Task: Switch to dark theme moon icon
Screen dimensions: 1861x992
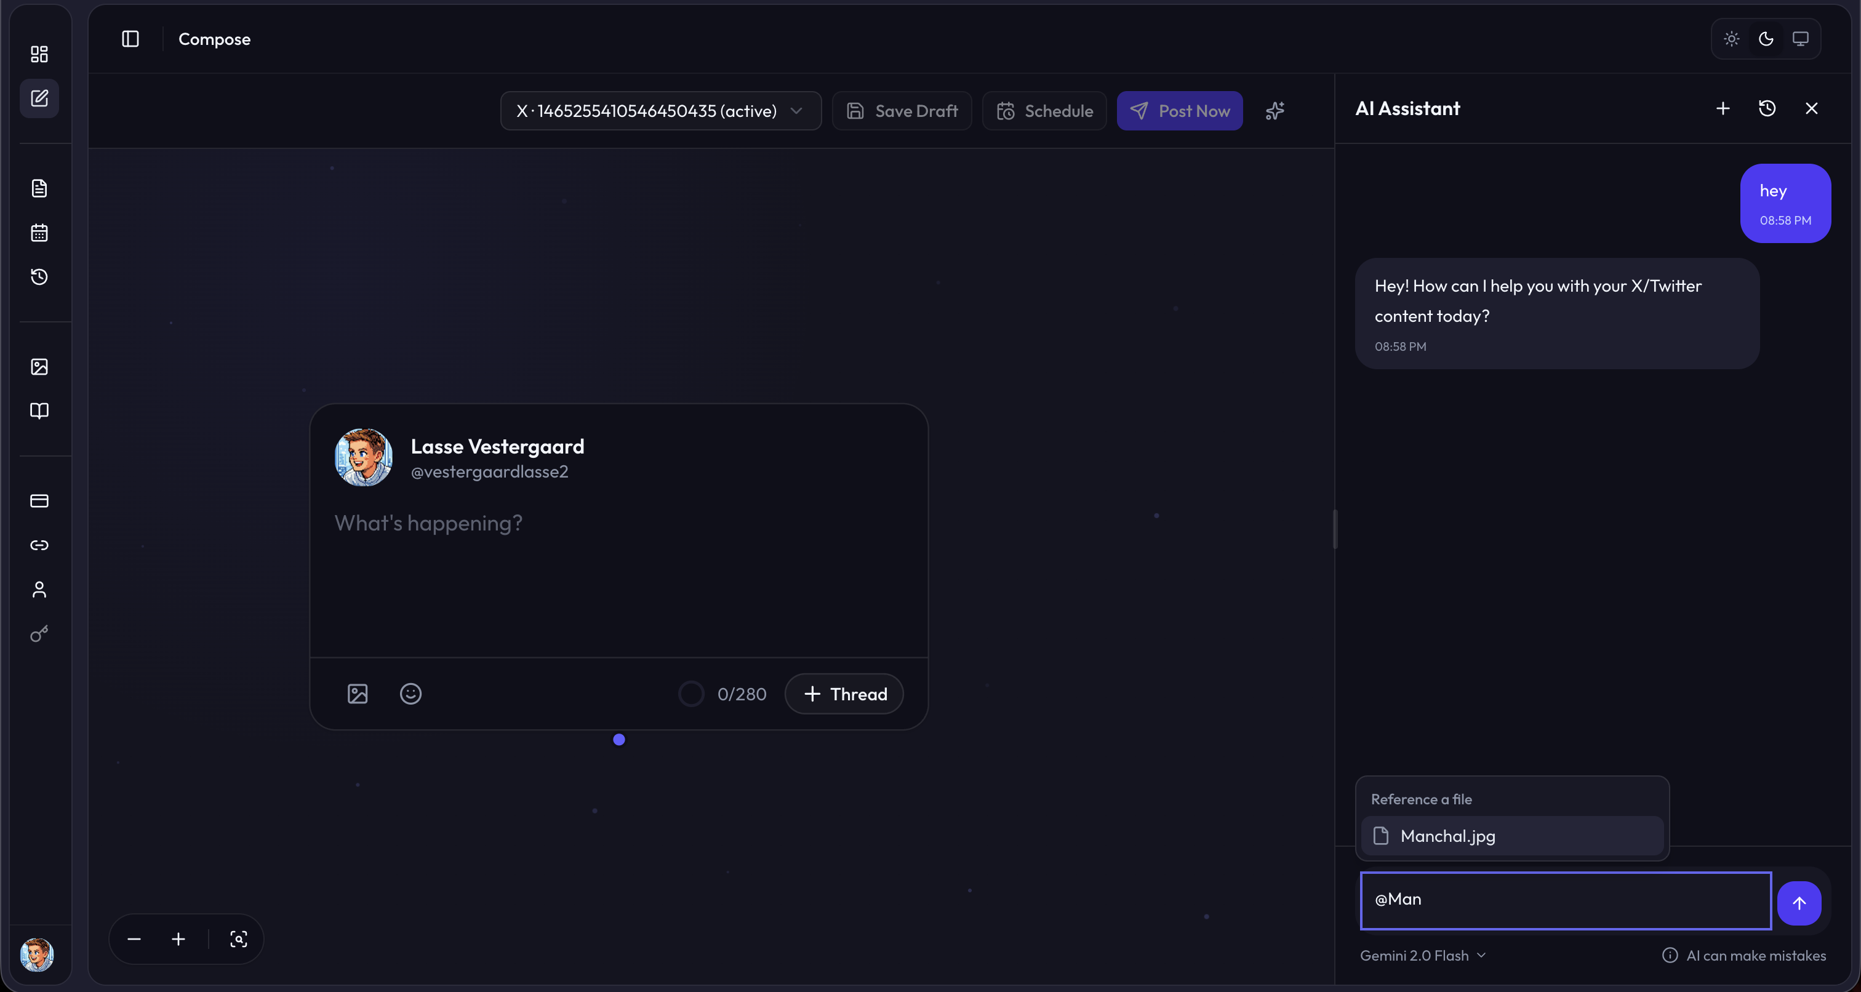Action: pos(1766,39)
